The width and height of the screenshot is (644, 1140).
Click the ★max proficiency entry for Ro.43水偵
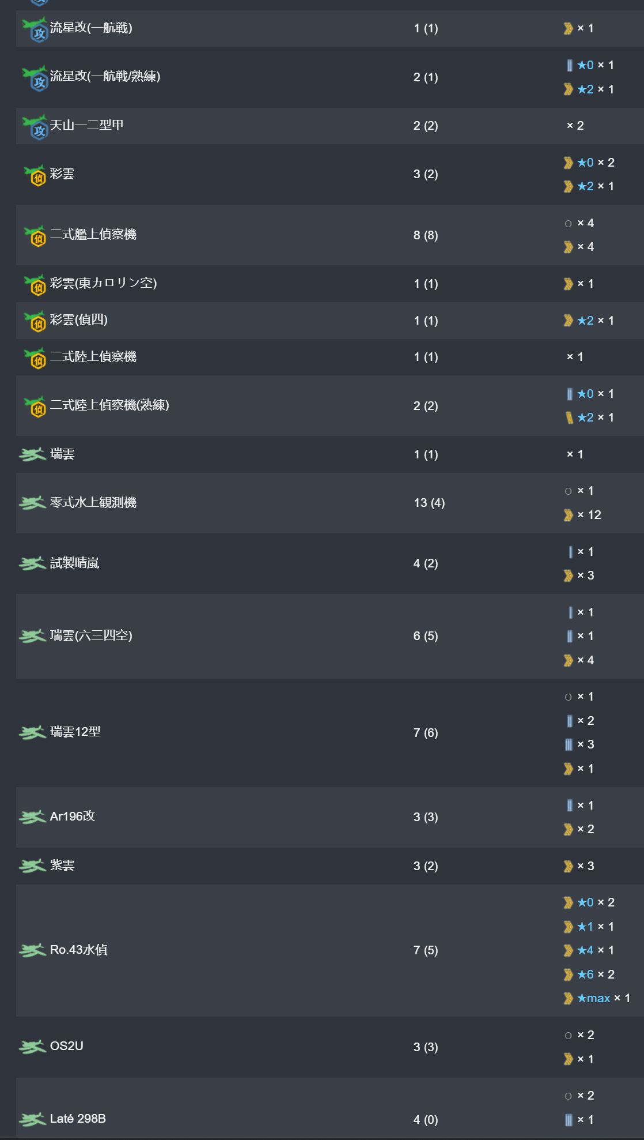click(x=597, y=998)
